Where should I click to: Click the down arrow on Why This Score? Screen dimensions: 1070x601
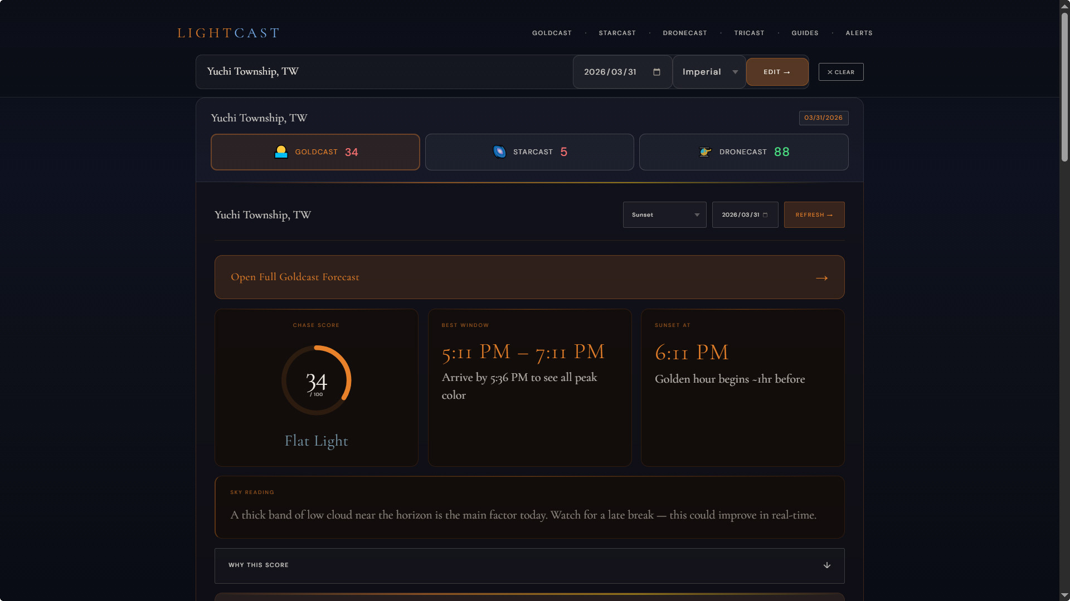(x=827, y=565)
